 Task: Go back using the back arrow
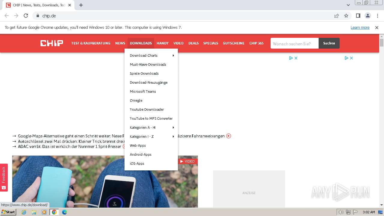[7, 16]
